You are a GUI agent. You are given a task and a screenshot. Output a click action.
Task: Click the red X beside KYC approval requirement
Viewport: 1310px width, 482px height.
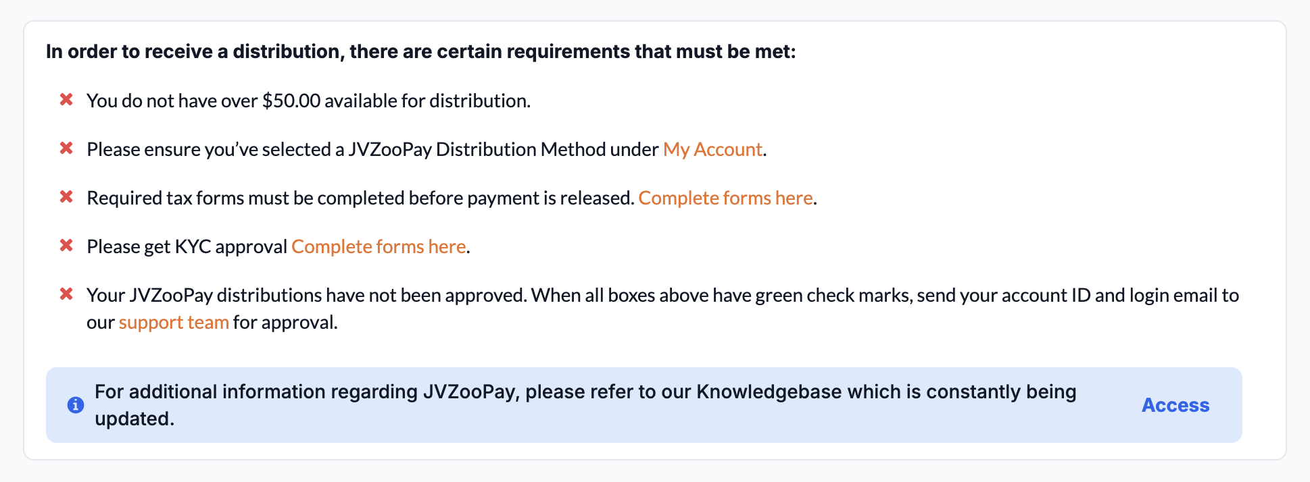coord(66,246)
